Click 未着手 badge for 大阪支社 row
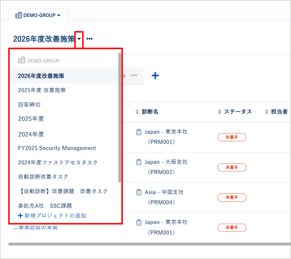This screenshot has height=259, width=291. coord(232,167)
